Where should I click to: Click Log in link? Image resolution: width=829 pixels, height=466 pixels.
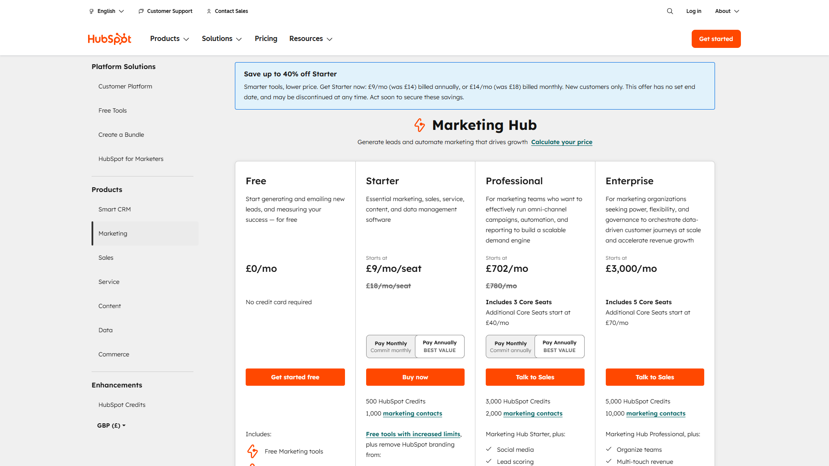[x=694, y=11]
